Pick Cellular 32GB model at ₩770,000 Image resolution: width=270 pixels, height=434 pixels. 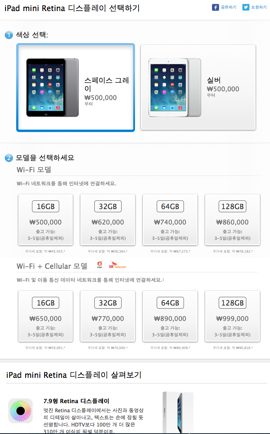108,316
